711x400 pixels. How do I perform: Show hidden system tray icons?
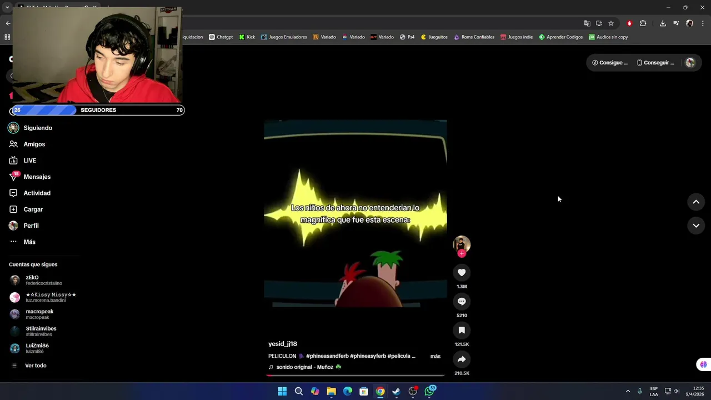628,391
